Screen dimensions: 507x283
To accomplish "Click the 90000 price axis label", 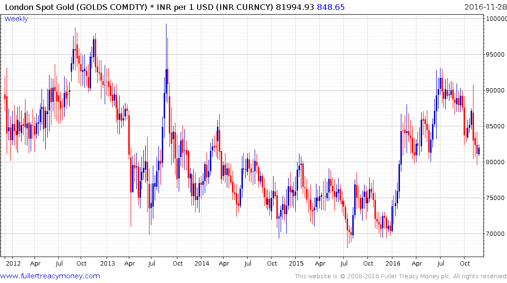I will point(495,91).
